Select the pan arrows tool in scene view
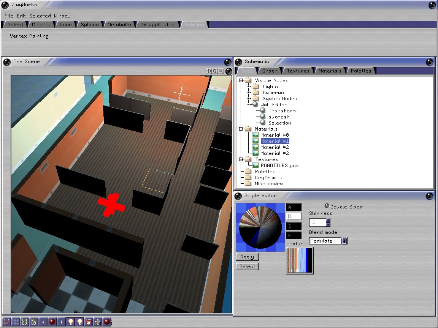438x328 pixels. click(x=209, y=71)
